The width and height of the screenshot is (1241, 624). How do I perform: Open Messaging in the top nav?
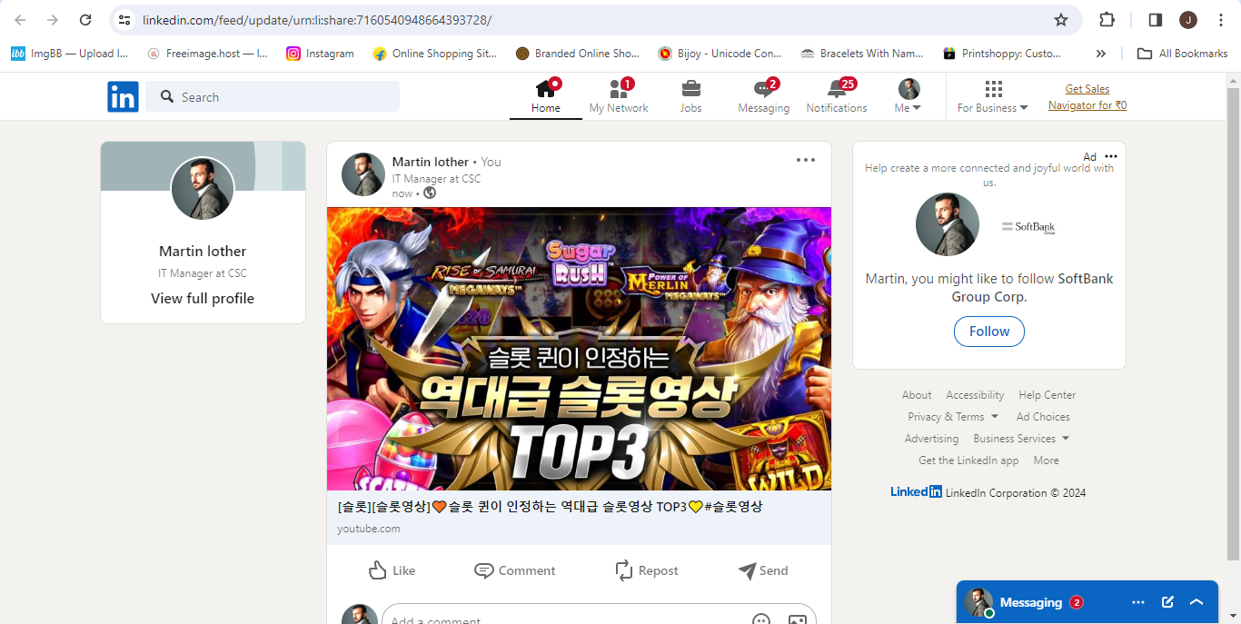[x=764, y=97]
